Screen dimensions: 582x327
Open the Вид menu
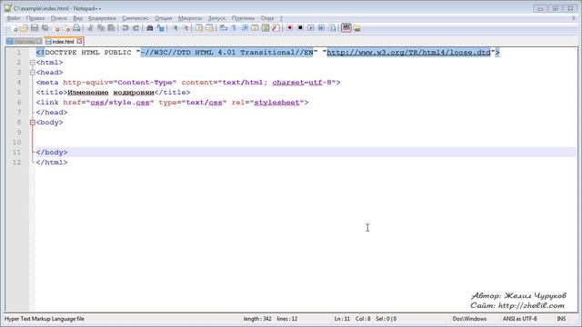point(77,18)
